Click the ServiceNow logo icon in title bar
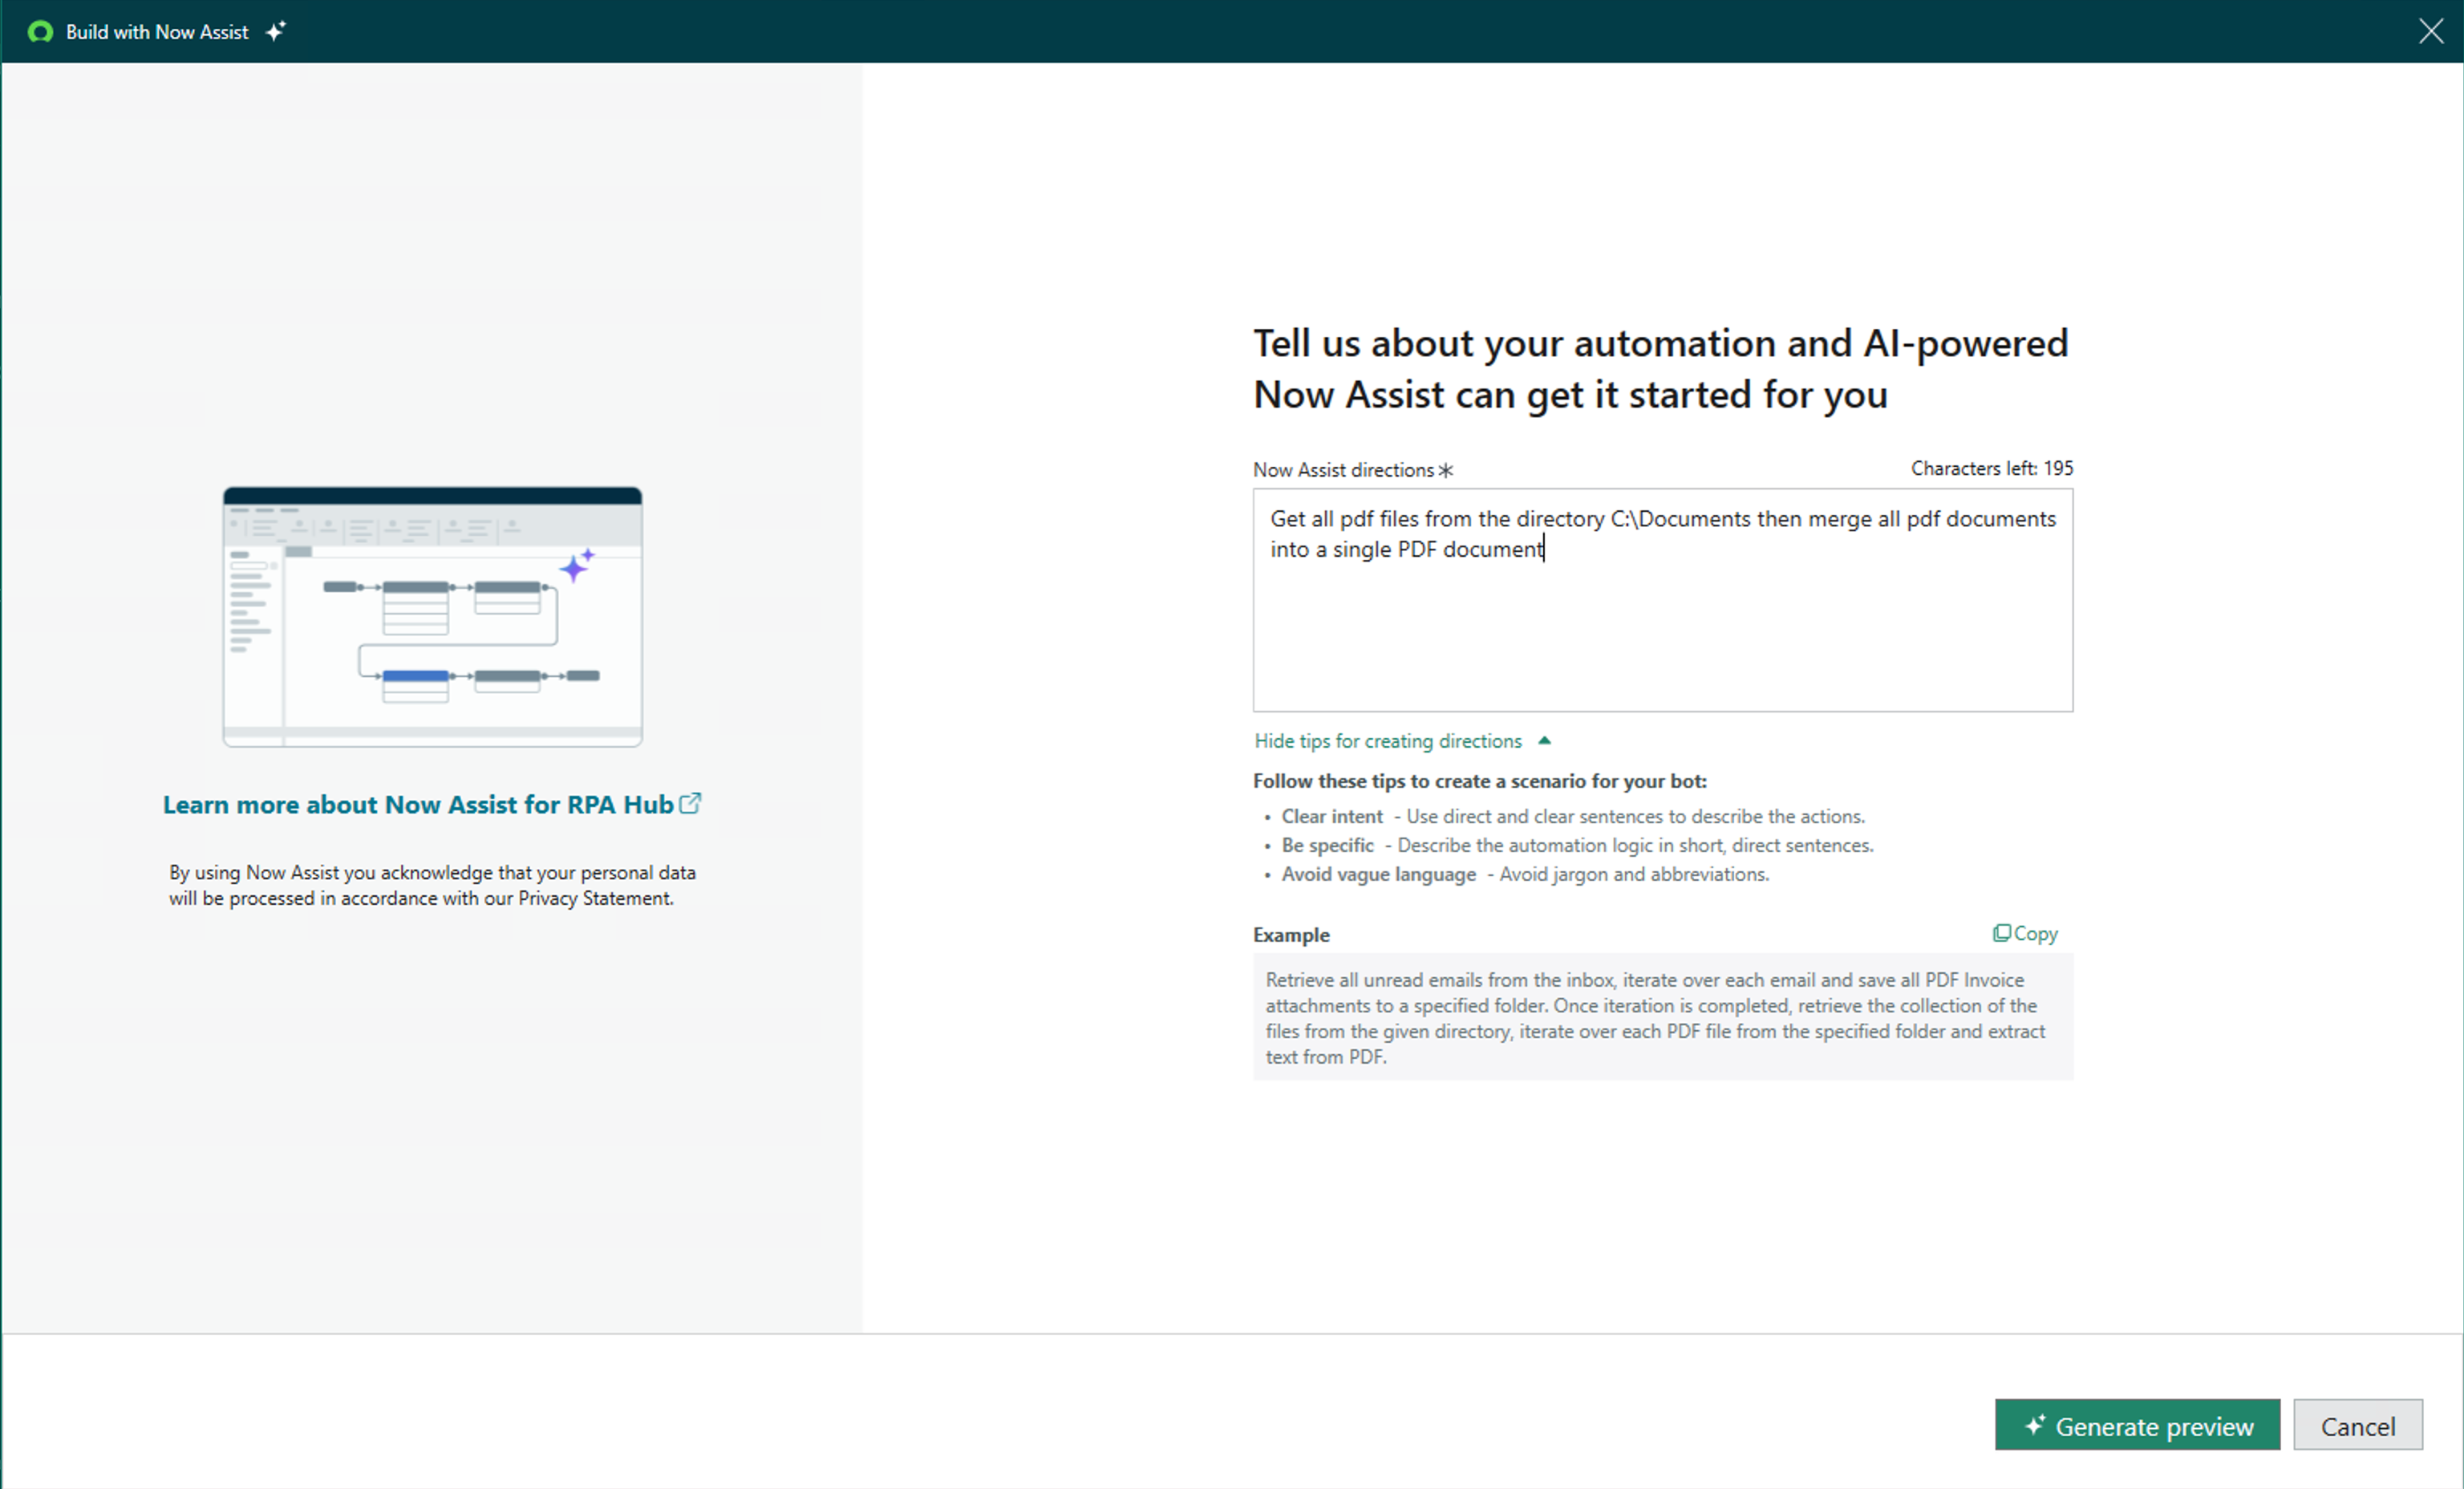 pyautogui.click(x=40, y=32)
